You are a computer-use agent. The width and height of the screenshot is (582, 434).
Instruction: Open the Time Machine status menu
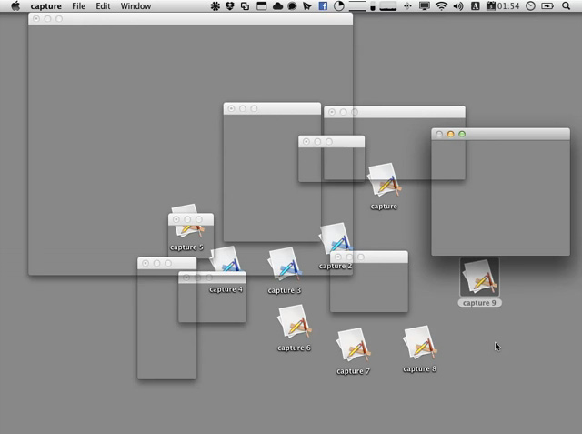[531, 6]
